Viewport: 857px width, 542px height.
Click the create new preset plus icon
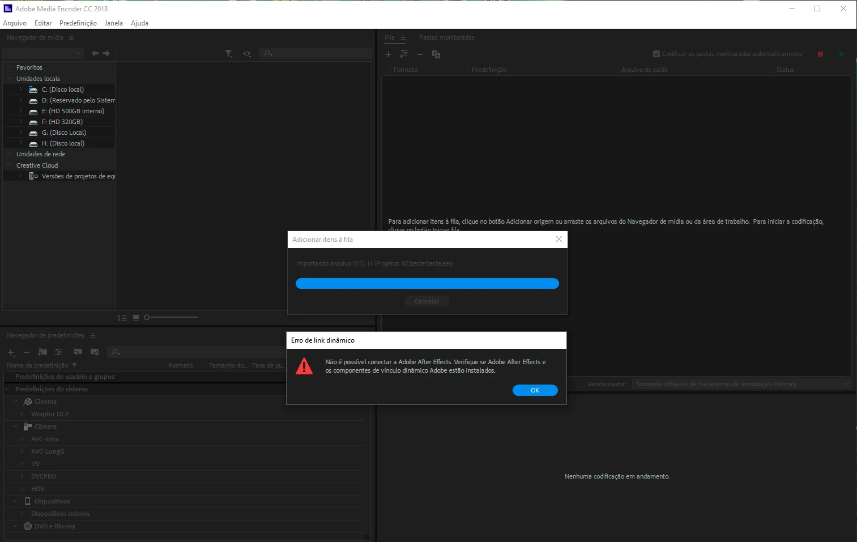click(11, 352)
